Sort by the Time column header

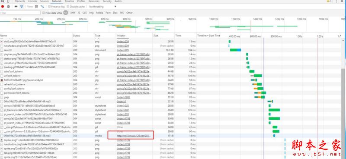(186, 35)
